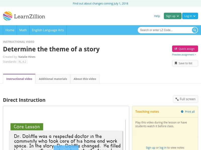Click the Help link
201x150 pixels.
click(x=157, y=16)
